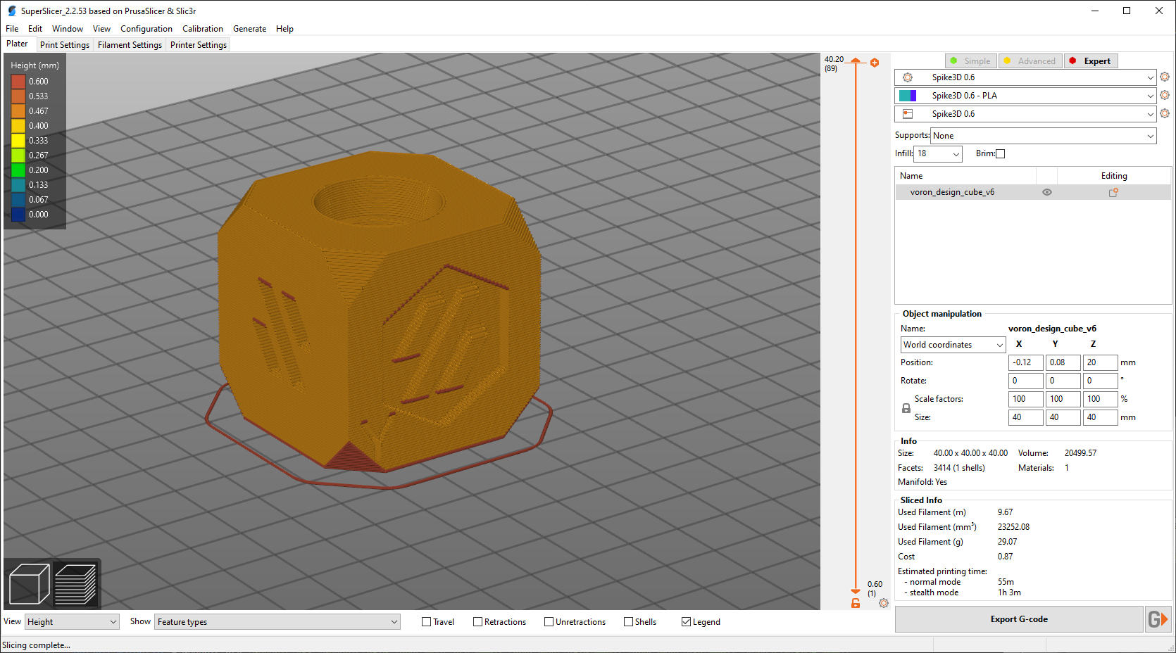1176x653 pixels.
Task: Uncheck the Legend checkbox
Action: tap(686, 622)
